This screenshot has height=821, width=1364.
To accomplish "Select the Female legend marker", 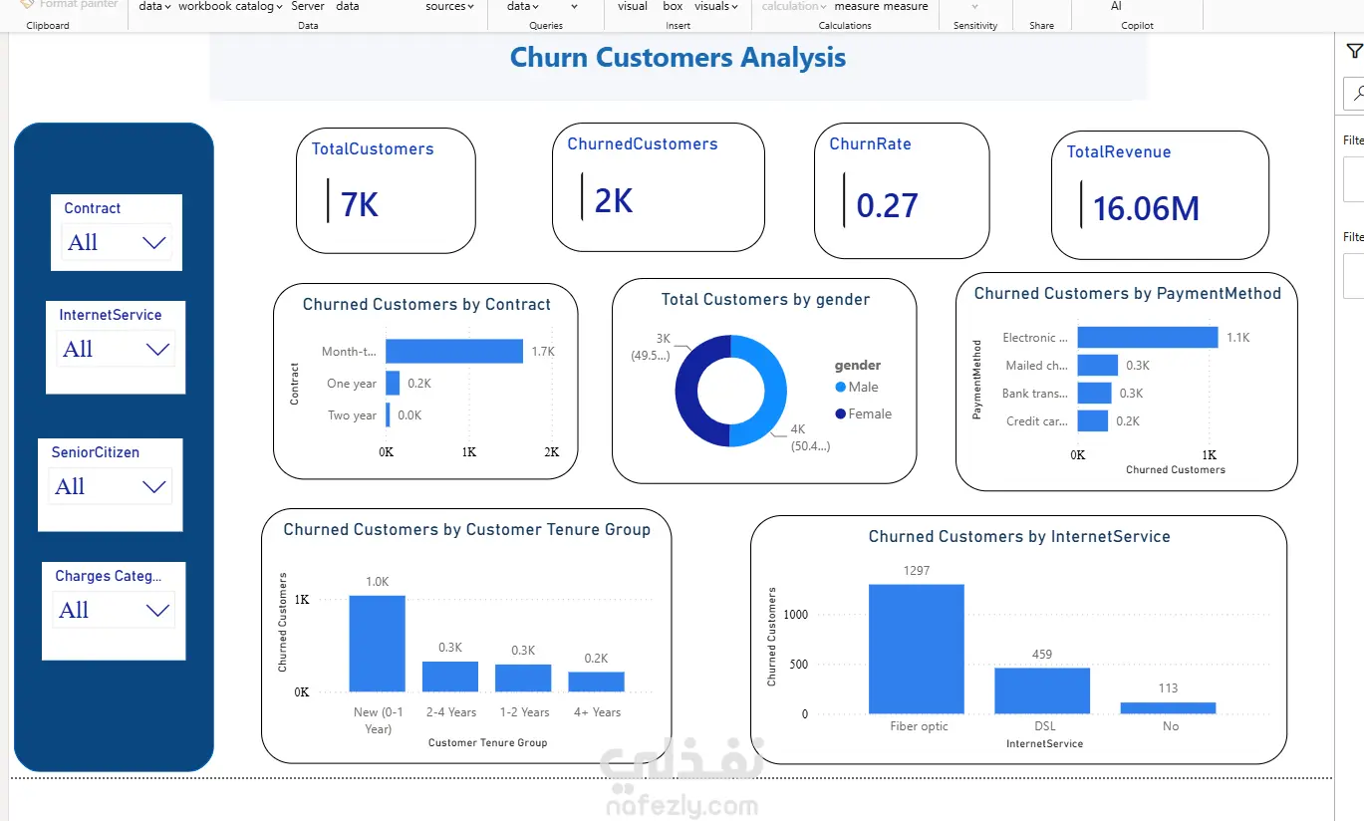I will [x=841, y=413].
